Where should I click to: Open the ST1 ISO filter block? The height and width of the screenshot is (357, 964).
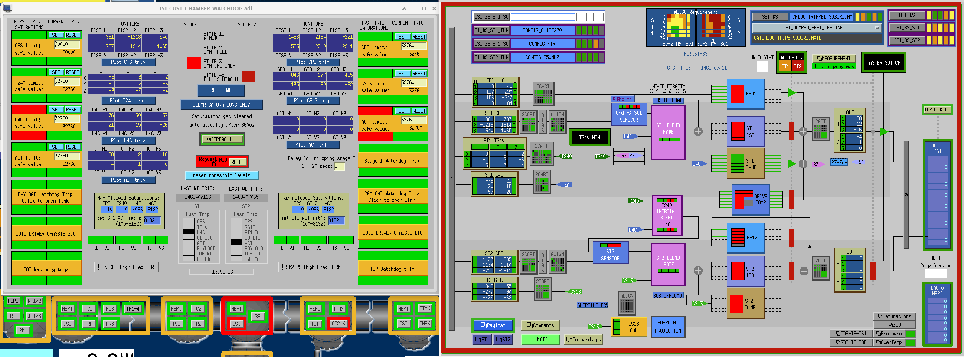click(745, 132)
